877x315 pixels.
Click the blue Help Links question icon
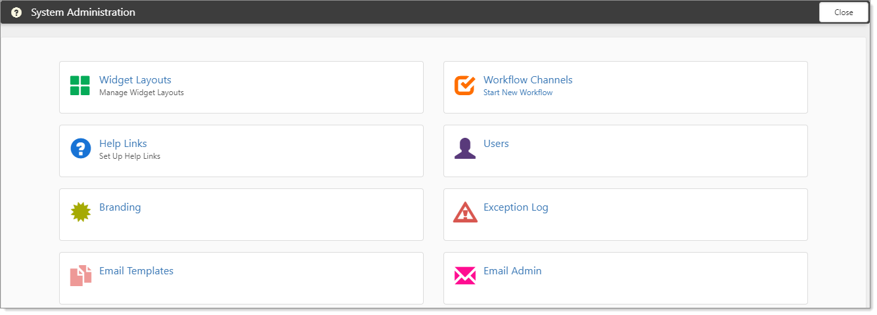80,148
